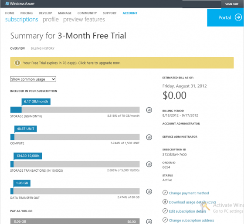Viewport: 244px width, 224px height.
Task: Open the MANAGE menu item
Action: 65,13
